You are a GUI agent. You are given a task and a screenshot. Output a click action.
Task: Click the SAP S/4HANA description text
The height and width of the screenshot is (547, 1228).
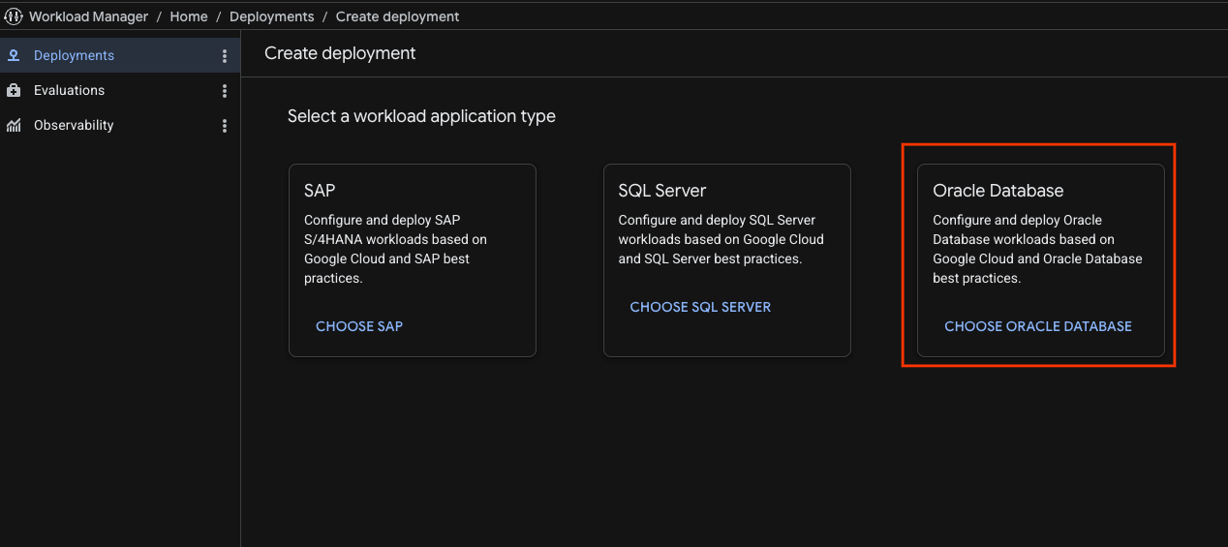395,249
